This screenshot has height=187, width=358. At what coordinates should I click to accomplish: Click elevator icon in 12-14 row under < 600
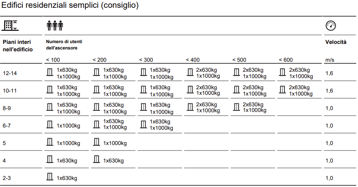283,73
